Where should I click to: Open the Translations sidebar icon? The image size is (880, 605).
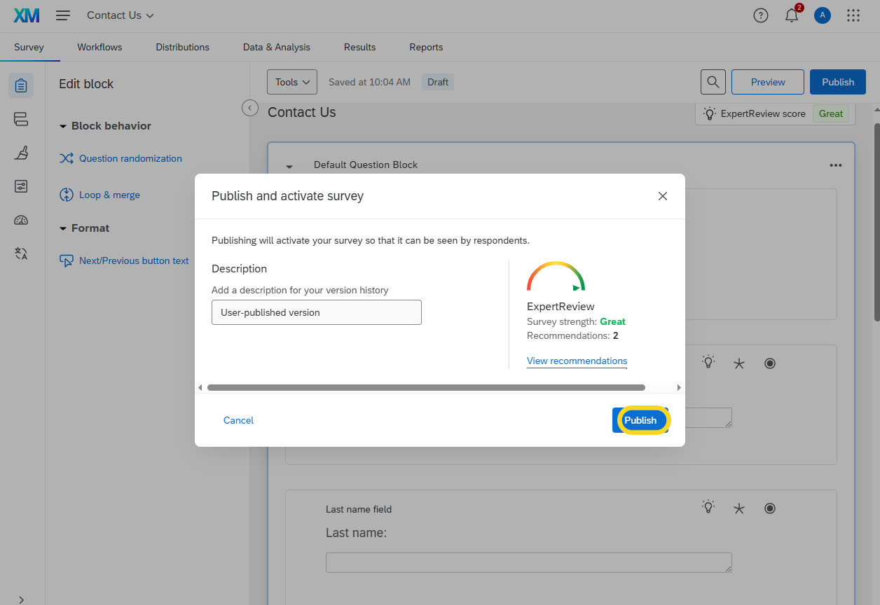click(21, 253)
